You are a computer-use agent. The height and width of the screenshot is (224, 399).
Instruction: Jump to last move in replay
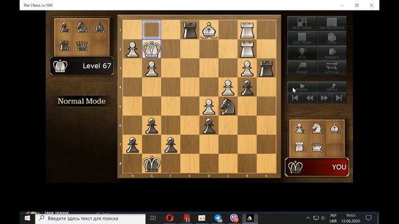coord(339,98)
